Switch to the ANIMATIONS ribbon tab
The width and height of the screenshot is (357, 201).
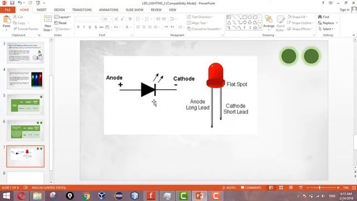[x=109, y=10]
